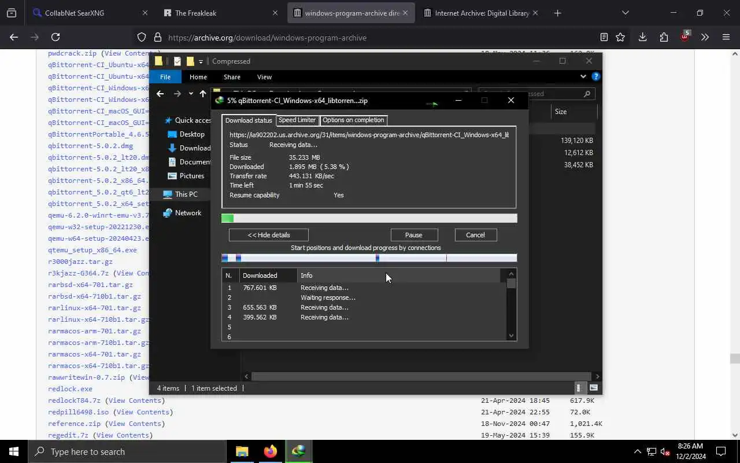This screenshot has width=740, height=463.
Task: Open redlock.exe link on page
Action: point(70,389)
